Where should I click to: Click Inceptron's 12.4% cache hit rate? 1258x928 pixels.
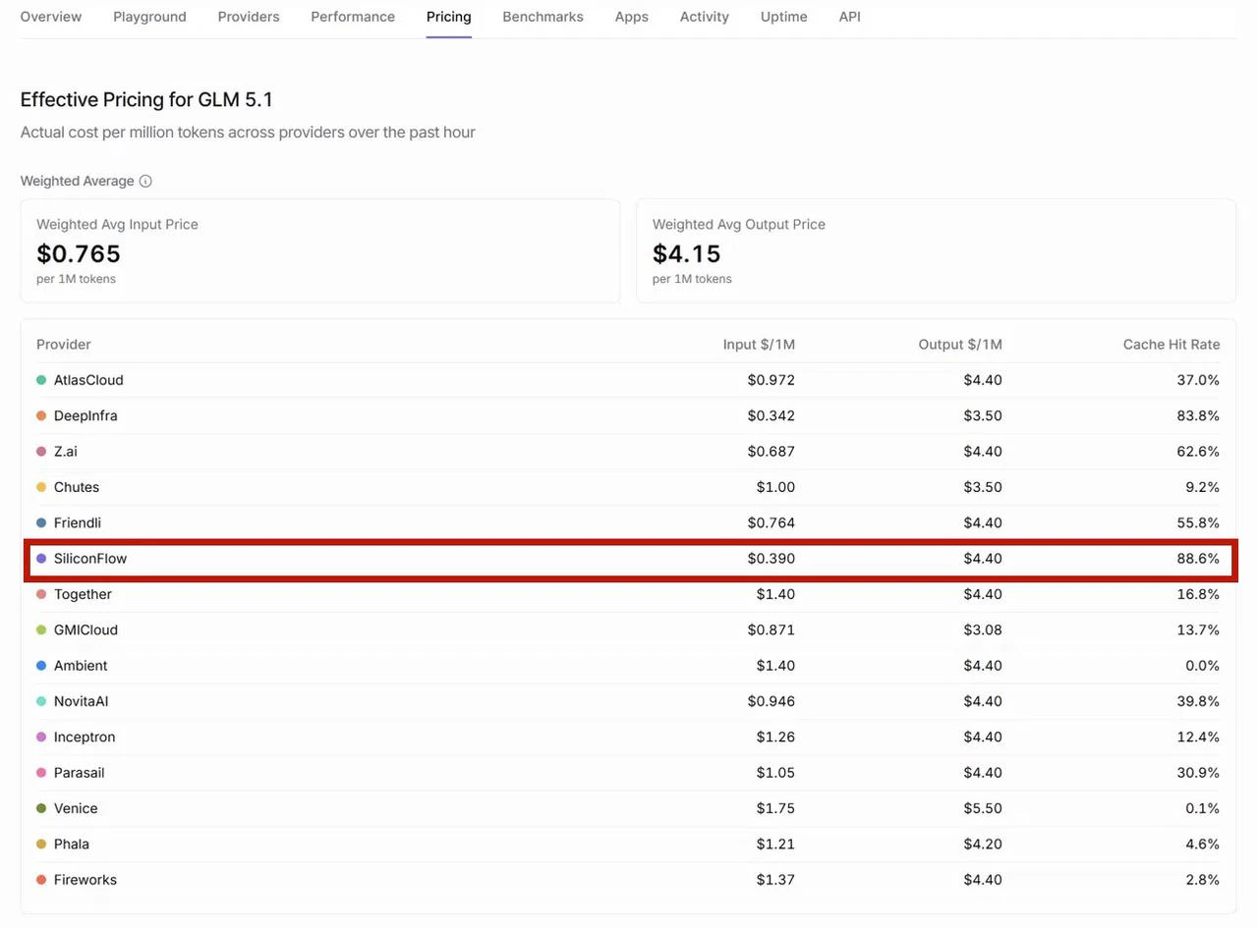point(1198,737)
